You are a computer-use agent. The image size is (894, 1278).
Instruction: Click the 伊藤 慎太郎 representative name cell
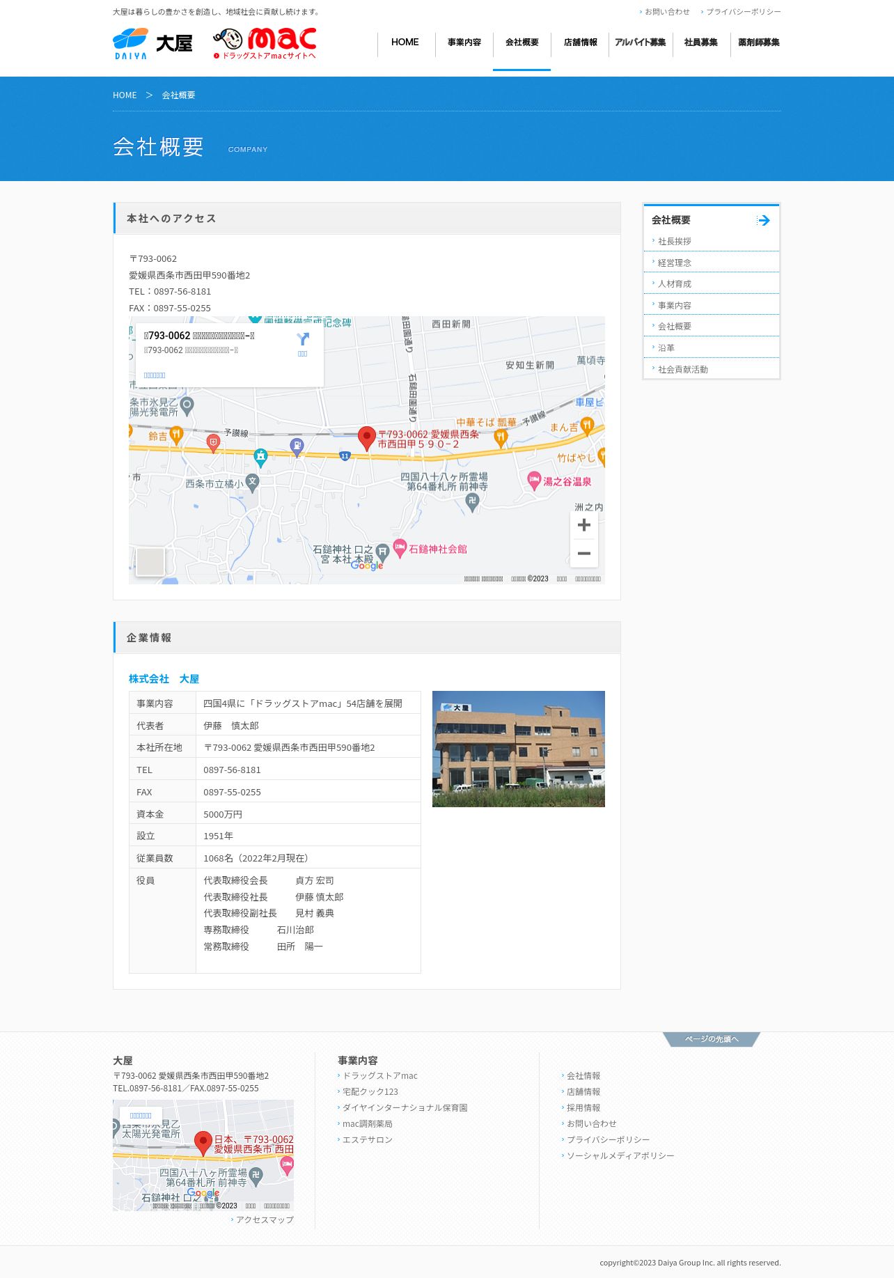[308, 726]
